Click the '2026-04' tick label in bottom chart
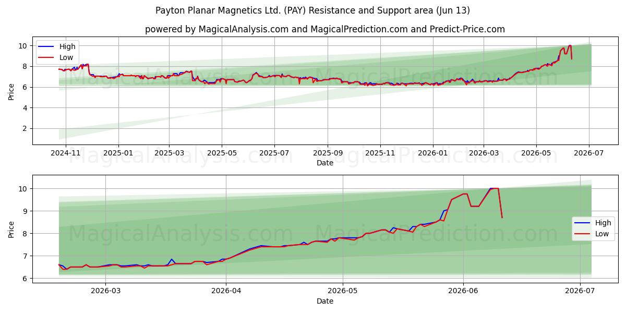The image size is (626, 313). [226, 292]
